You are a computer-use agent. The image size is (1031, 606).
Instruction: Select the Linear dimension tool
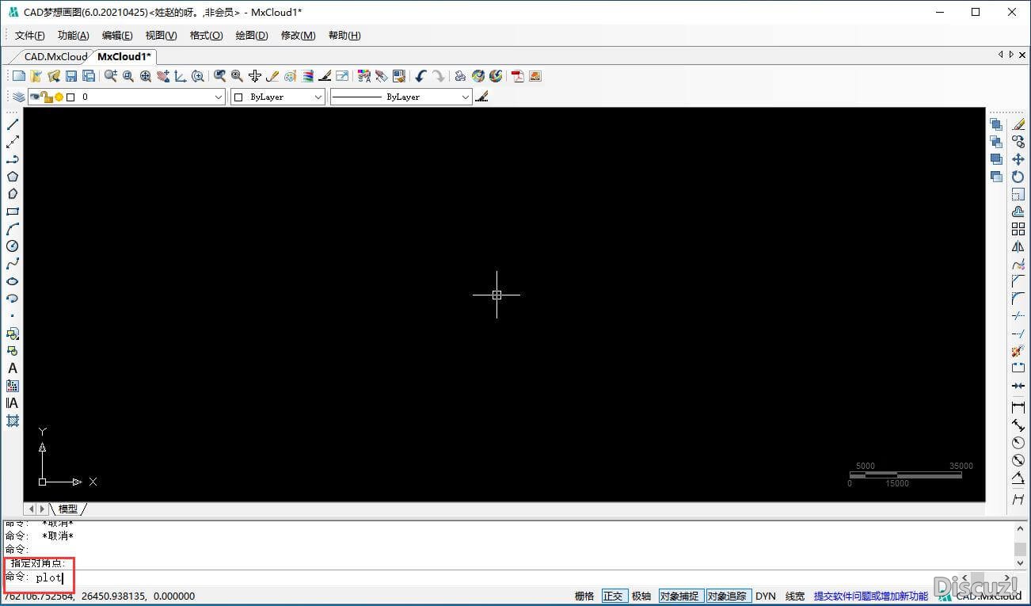[1018, 408]
